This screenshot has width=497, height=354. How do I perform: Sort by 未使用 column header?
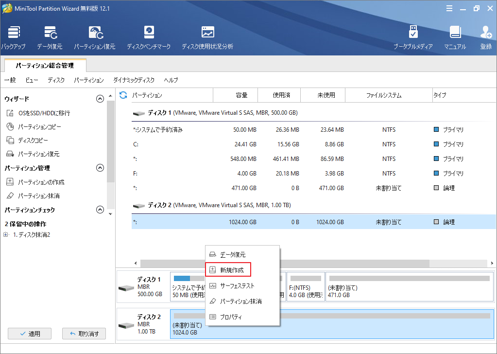pos(323,95)
